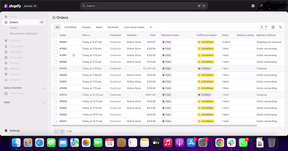The height and width of the screenshot is (151, 288).
Task: Open Slack in the dock
Action: (x=231, y=143)
